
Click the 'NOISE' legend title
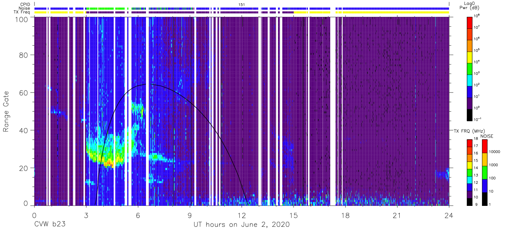[487, 136]
